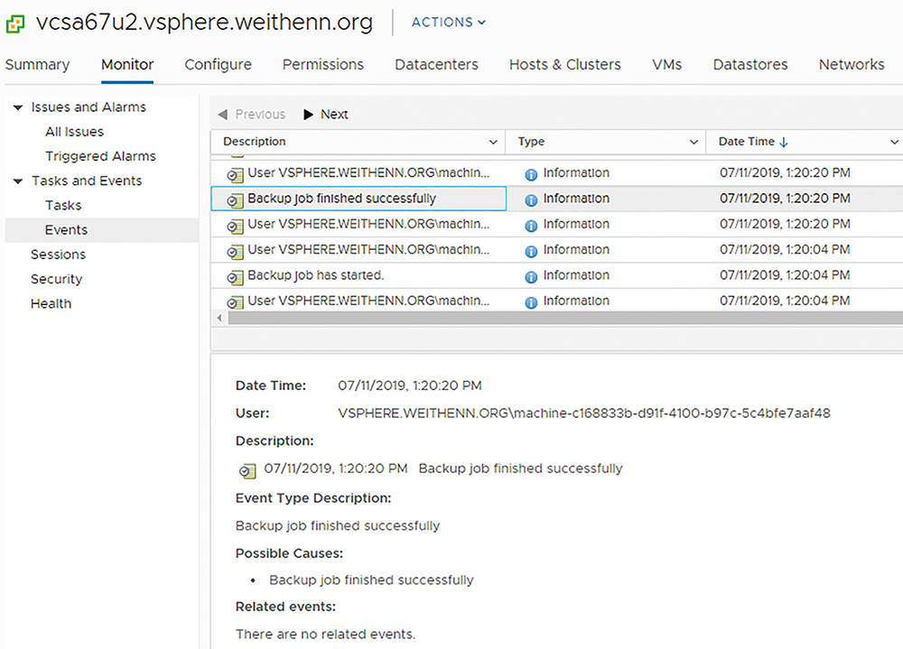This screenshot has height=649, width=903.
Task: Select All Issues in the sidebar
Action: click(x=75, y=132)
